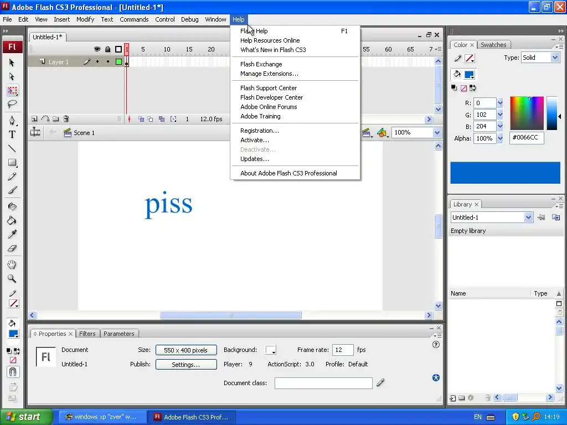
Task: Click Scene 1 breadcrumb label
Action: coord(84,133)
